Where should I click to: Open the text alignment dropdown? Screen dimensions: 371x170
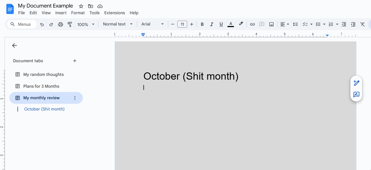(285, 24)
